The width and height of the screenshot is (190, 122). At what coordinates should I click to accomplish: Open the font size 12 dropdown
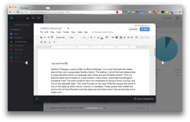85,37
